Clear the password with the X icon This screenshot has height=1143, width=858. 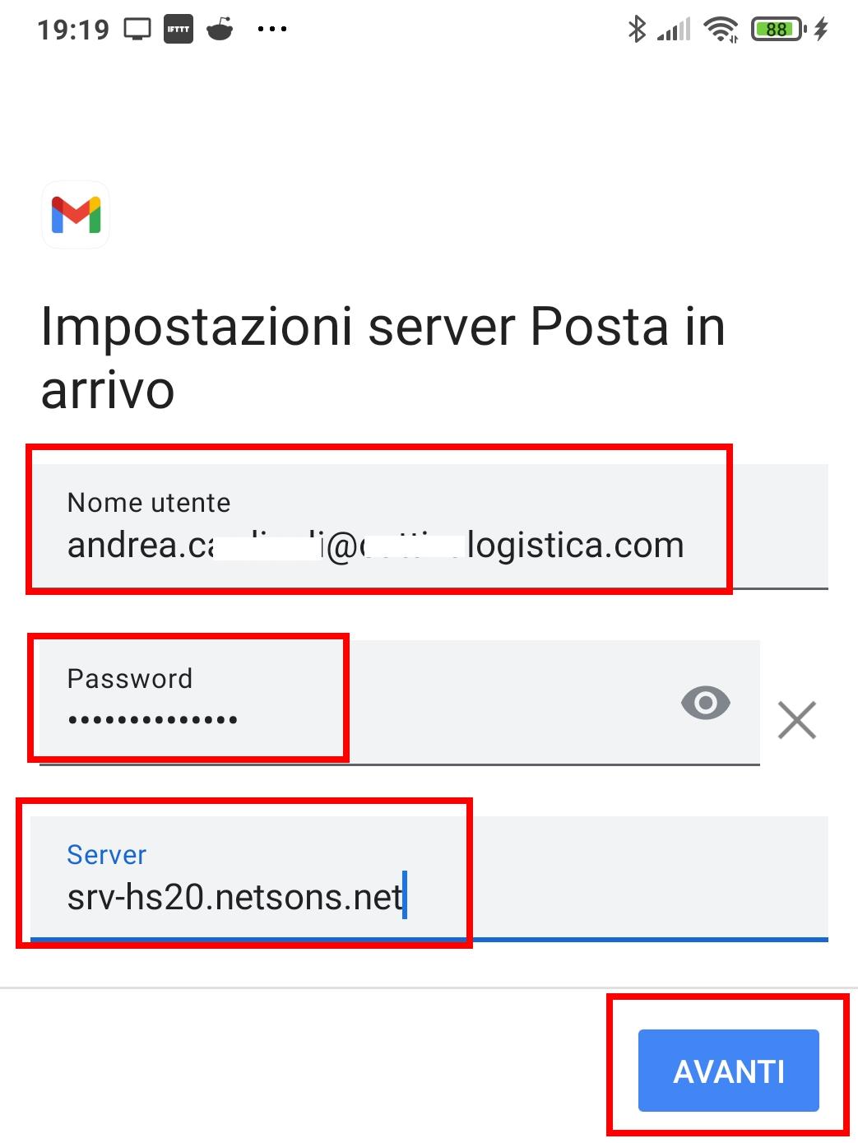tap(796, 720)
